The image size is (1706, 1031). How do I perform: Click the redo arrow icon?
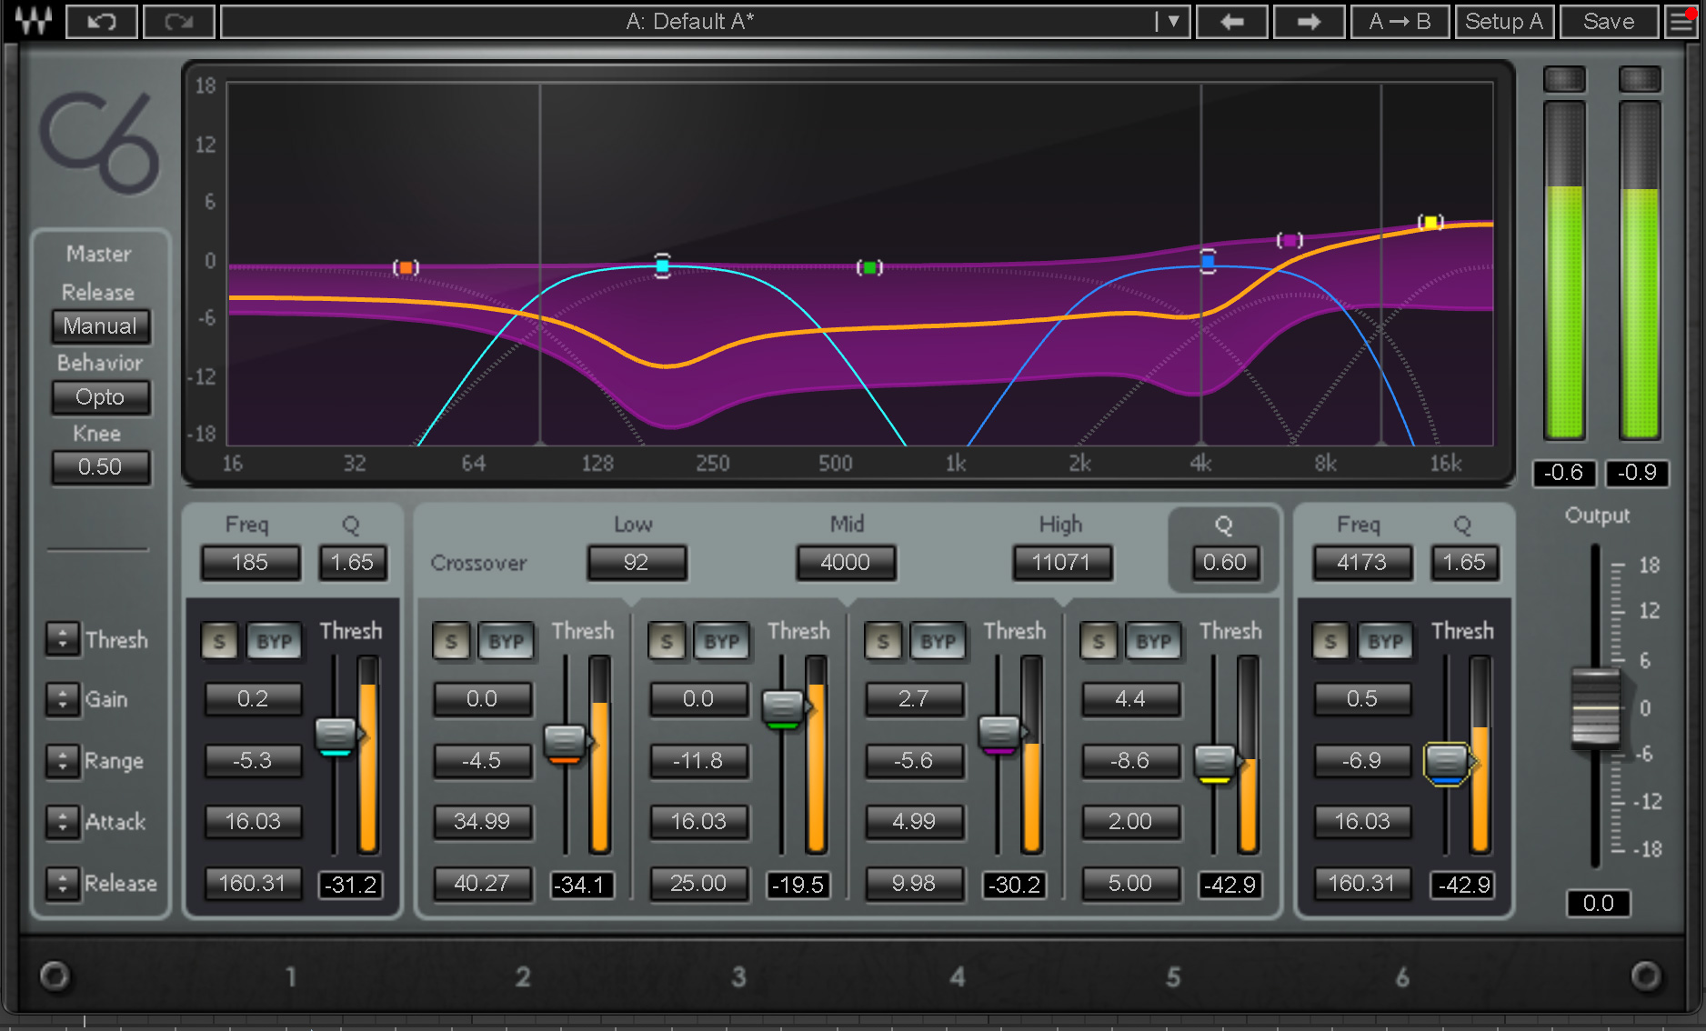[x=179, y=21]
